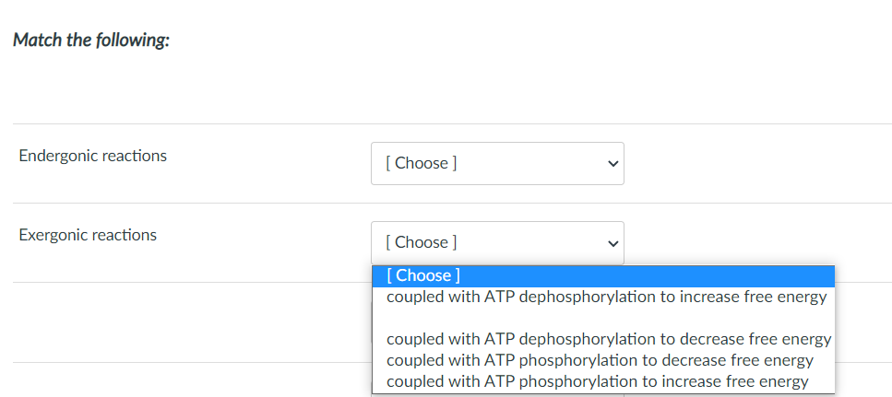The height and width of the screenshot is (397, 892).
Task: Open the Endergonic reactions dropdown
Action: point(496,163)
